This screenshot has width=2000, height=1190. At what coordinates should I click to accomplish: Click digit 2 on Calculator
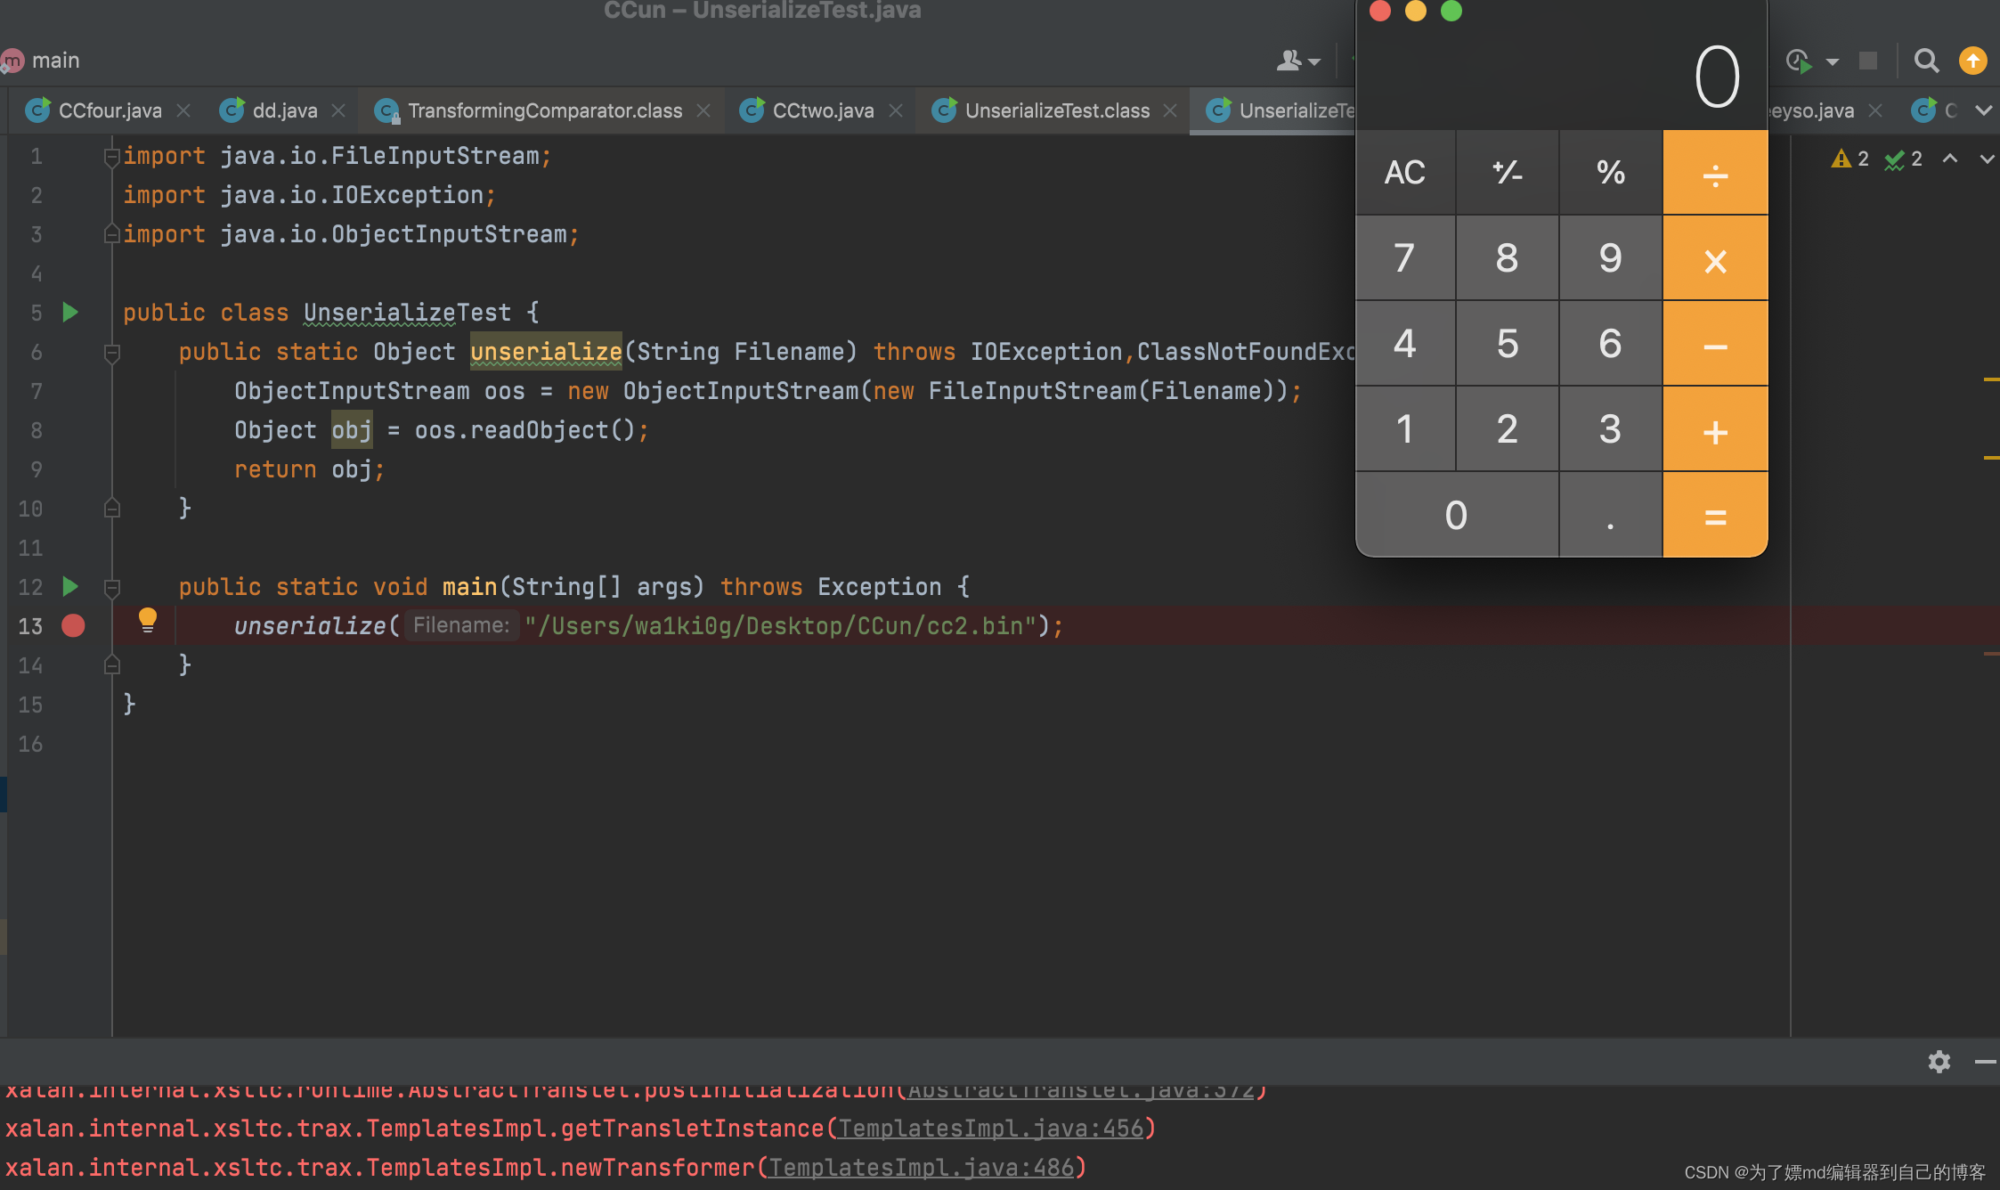pyautogui.click(x=1508, y=429)
